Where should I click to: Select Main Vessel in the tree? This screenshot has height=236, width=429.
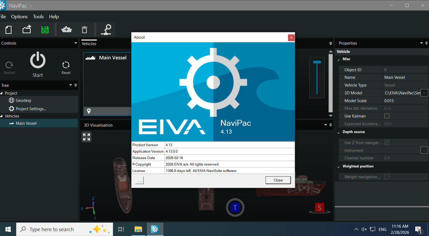click(x=39, y=123)
